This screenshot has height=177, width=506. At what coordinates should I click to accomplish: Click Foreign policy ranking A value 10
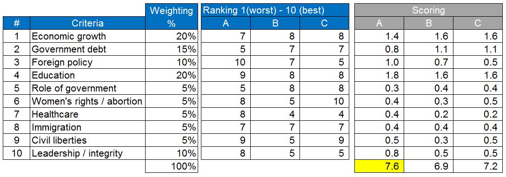(226, 62)
